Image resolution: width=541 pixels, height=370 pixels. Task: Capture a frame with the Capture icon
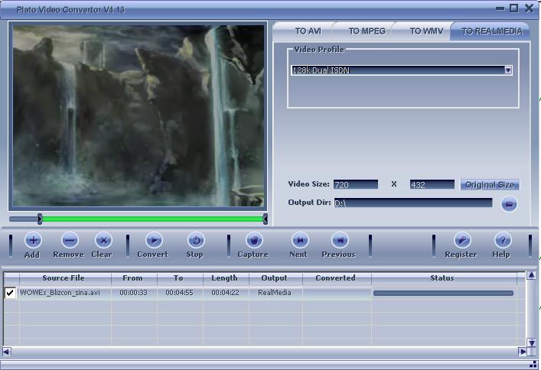click(254, 240)
